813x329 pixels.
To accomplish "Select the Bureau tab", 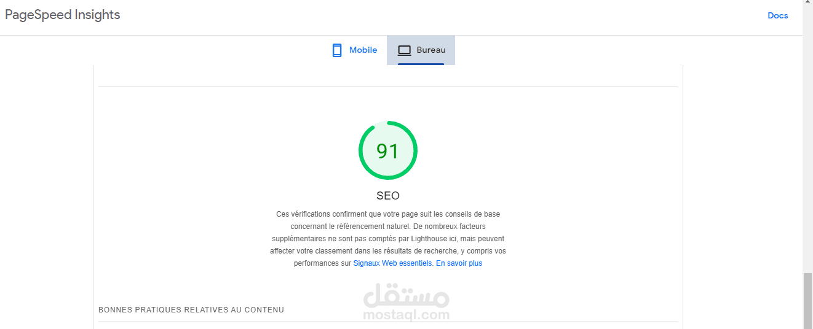I will pos(421,50).
